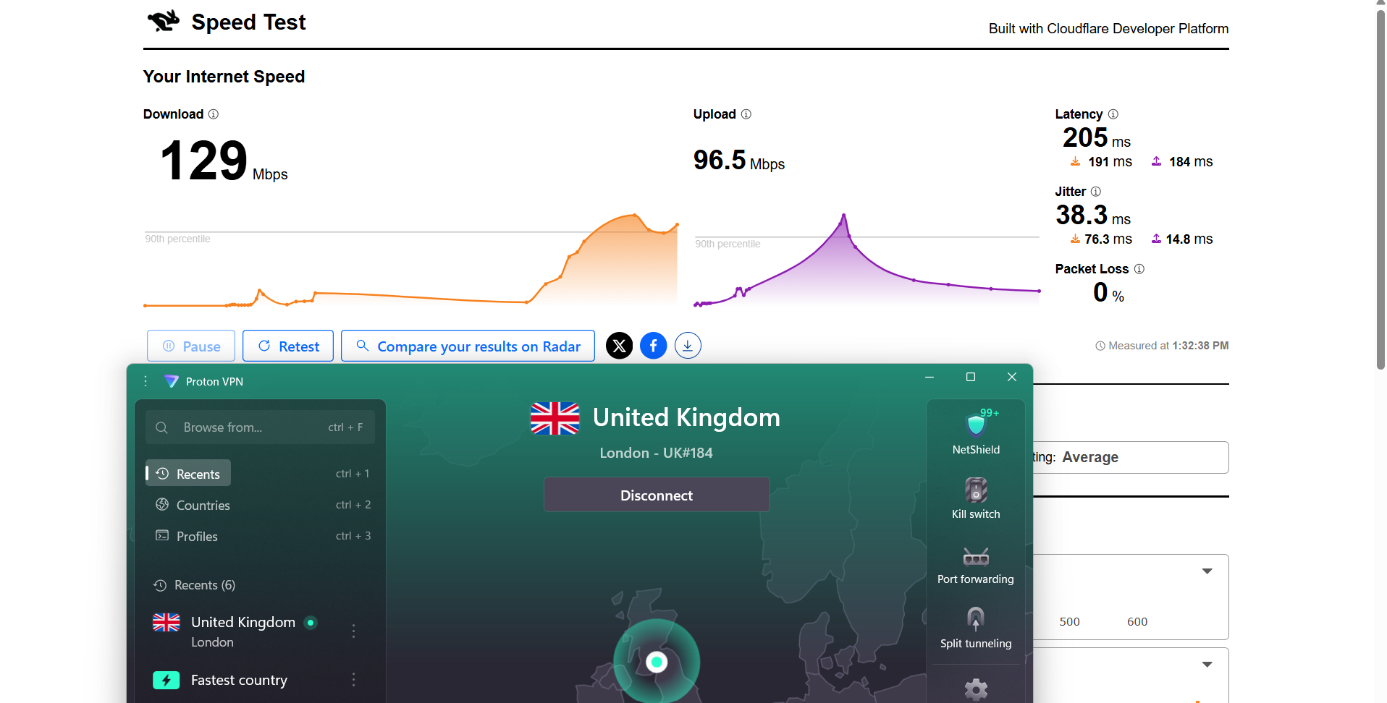The height and width of the screenshot is (703, 1387).
Task: Open options menu for United Kingdom London server
Action: click(x=353, y=631)
